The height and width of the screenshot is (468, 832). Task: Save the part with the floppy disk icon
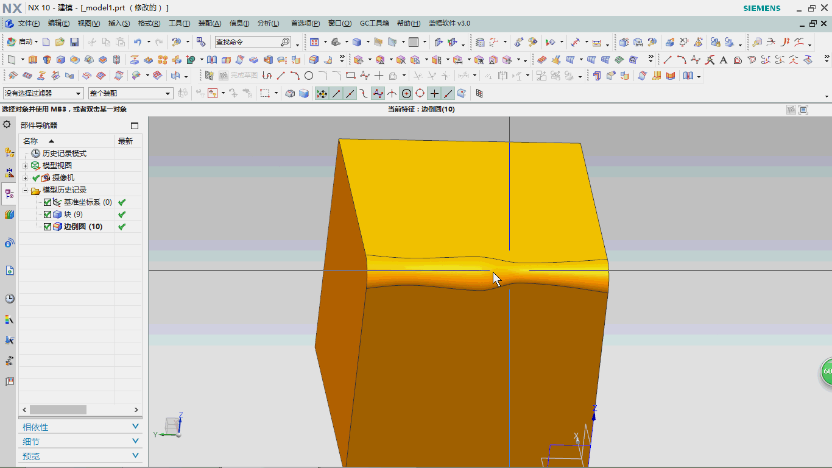[x=74, y=42]
